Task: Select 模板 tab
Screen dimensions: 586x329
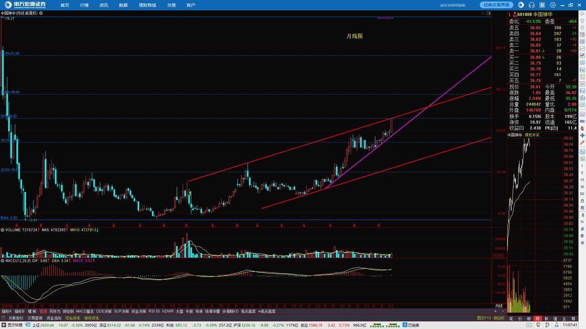Action: click(32, 311)
